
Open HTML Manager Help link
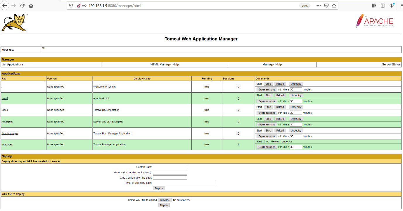click(165, 65)
